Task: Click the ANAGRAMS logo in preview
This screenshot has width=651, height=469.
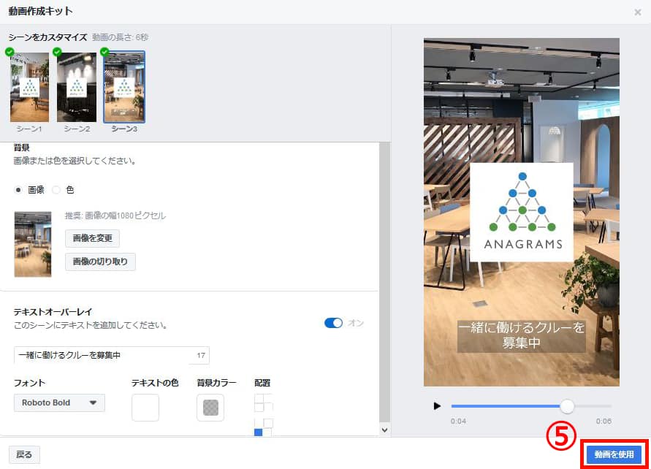Action: tap(522, 212)
